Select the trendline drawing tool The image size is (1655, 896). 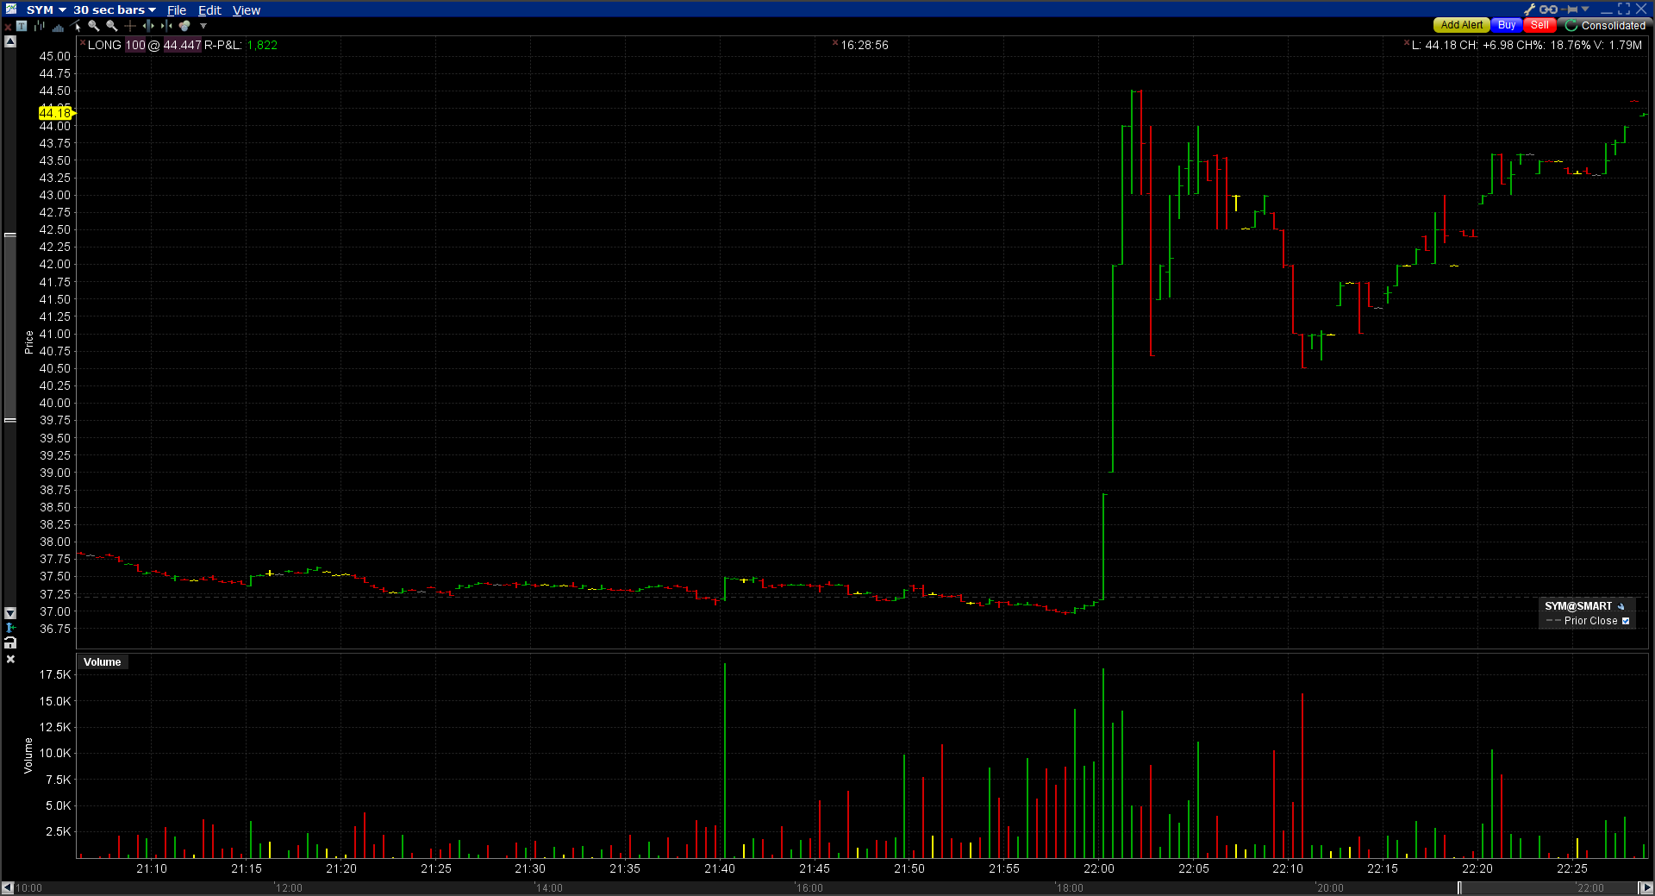[76, 26]
